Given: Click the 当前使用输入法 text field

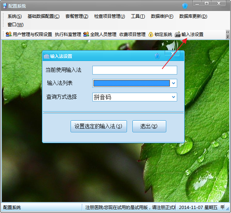Looking at the screenshot, I should coord(135,70).
